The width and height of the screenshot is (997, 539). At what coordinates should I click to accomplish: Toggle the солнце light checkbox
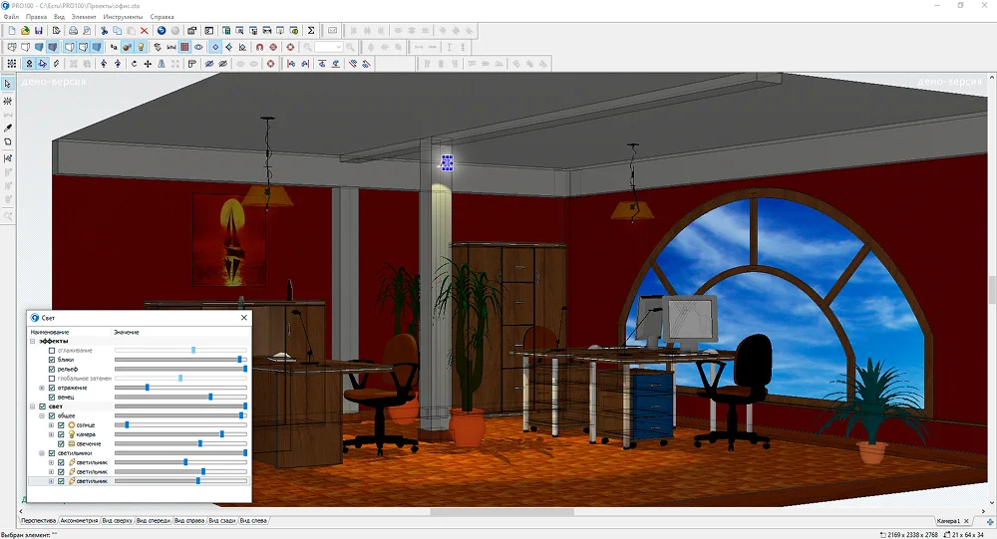(x=61, y=425)
